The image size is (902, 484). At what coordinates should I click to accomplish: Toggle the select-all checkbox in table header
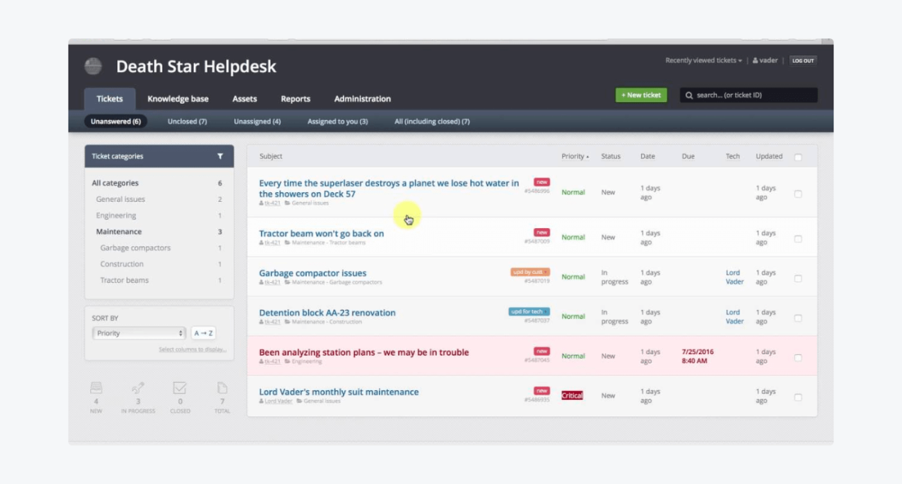click(798, 157)
